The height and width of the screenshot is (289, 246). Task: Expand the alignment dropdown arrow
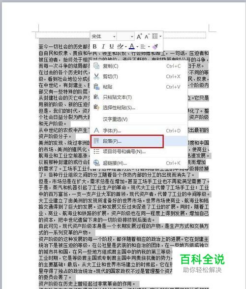tap(149, 47)
